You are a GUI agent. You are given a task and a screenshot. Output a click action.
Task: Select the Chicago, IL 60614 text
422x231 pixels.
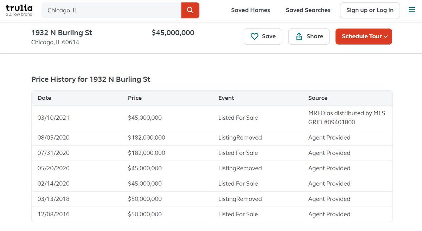(55, 42)
